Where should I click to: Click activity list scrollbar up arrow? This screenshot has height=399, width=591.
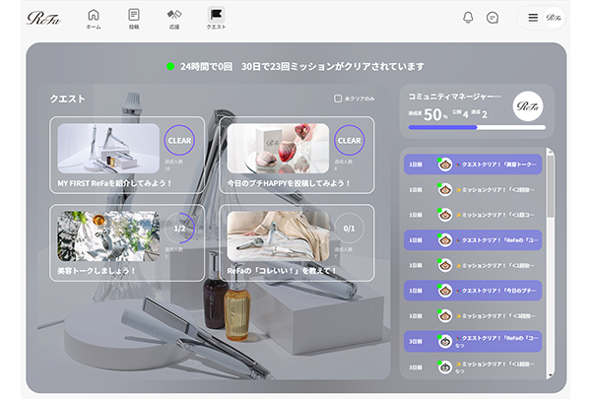[551, 152]
